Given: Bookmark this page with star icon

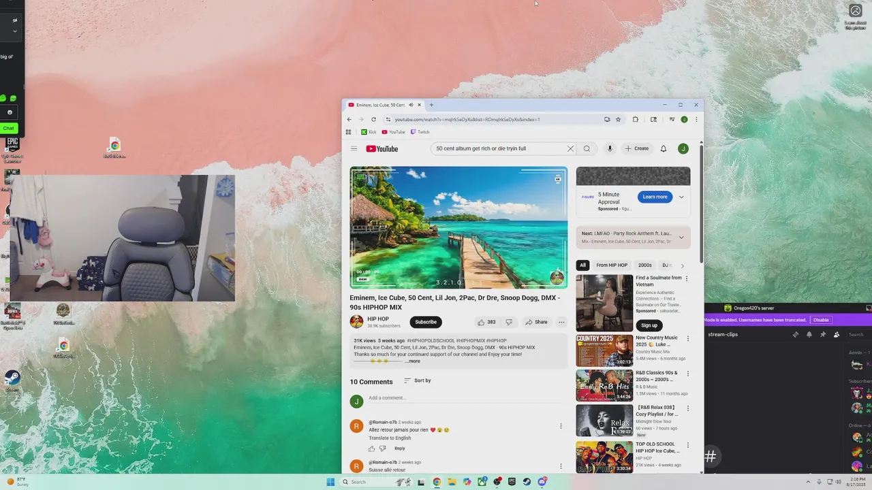Looking at the screenshot, I should point(619,119).
